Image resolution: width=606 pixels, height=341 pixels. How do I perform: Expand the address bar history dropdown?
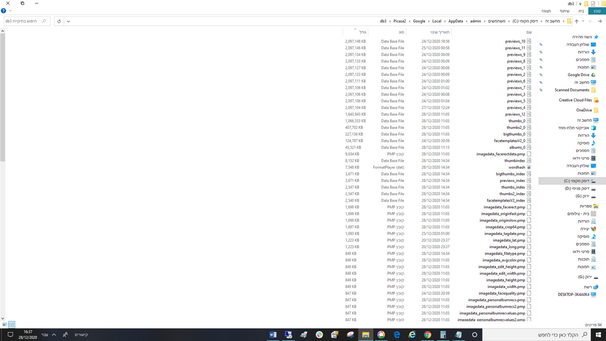(68, 21)
